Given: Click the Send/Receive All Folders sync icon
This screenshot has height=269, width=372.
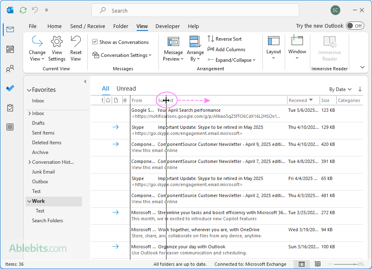Looking at the screenshot, I should coord(23,10).
